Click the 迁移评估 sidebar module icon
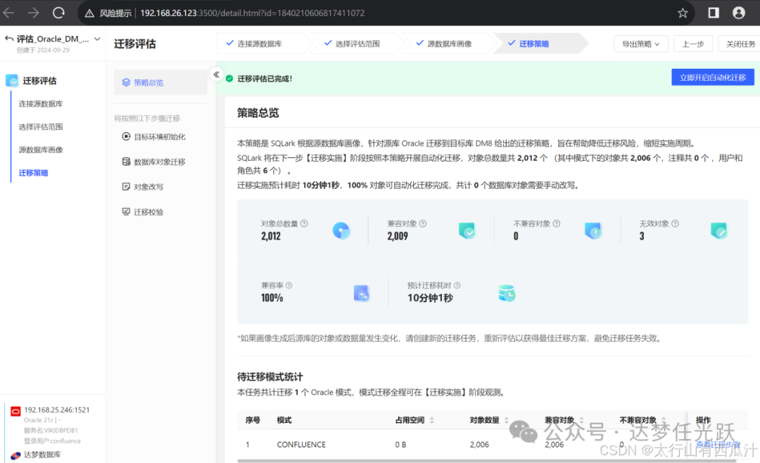760x463 pixels. click(x=12, y=80)
